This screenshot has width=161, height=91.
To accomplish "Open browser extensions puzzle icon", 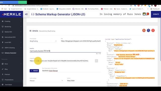I will (x=152, y=6).
